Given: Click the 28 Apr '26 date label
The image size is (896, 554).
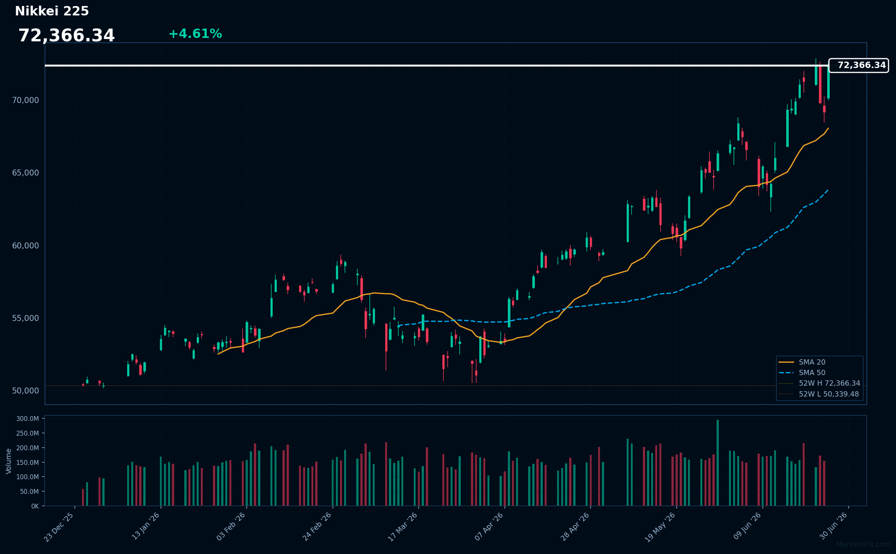Looking at the screenshot, I should coord(575,527).
